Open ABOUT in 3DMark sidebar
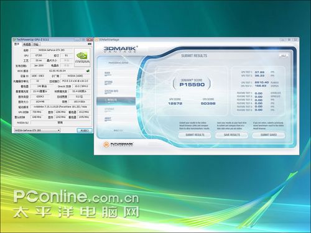This screenshot has width=311, height=233. 108,118
